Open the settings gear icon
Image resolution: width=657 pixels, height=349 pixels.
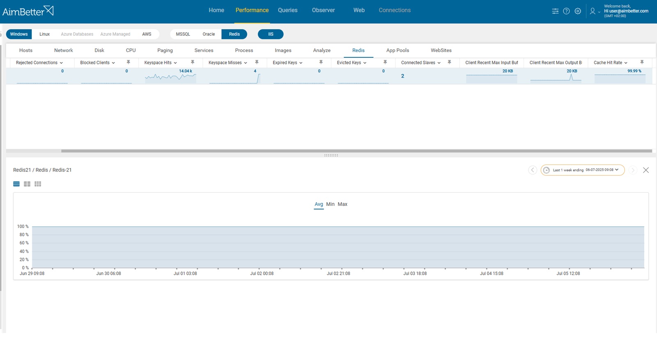point(578,11)
